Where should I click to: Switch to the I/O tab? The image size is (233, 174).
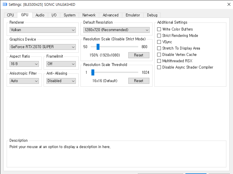pos(54,15)
